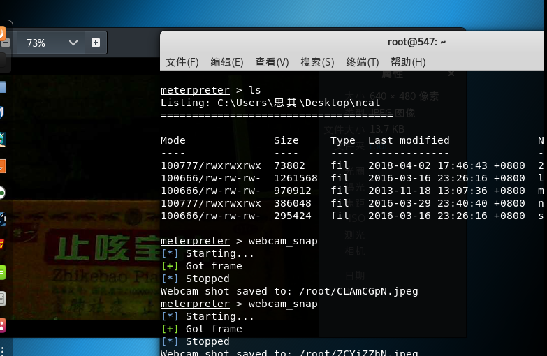Select file size 295424 in listing
547x356 pixels.
click(x=292, y=216)
